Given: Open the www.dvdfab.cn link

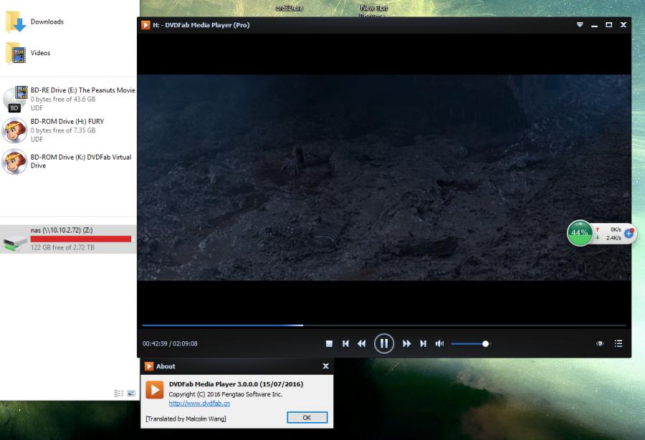Looking at the screenshot, I should pos(199,404).
